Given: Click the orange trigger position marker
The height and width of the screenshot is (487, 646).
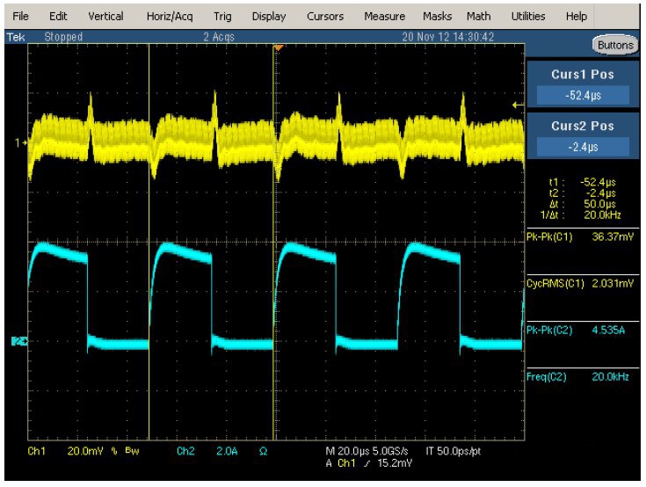Looking at the screenshot, I should coord(279,48).
